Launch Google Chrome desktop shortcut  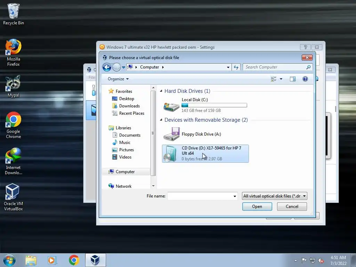(x=14, y=125)
